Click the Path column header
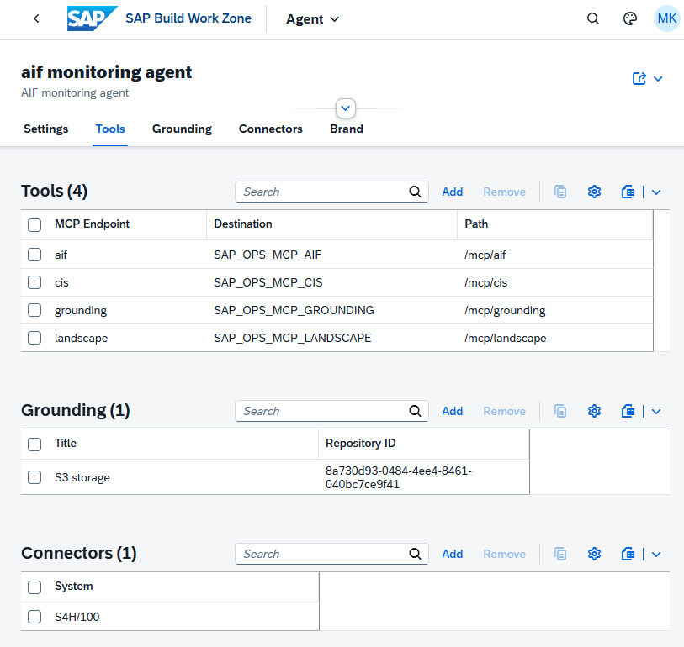The height and width of the screenshot is (647, 684). 476,224
